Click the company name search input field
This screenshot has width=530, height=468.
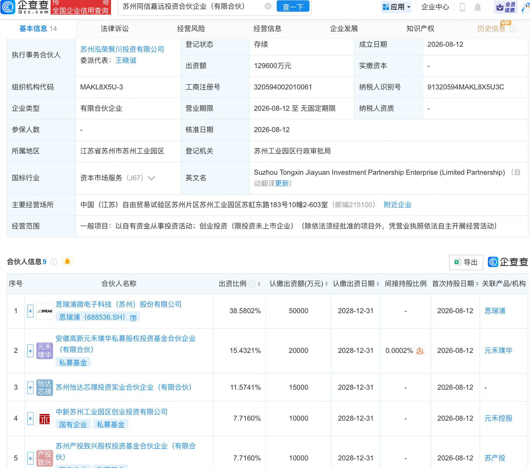(x=191, y=6)
